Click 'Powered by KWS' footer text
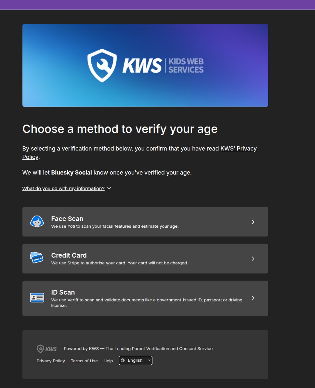Image resolution: width=315 pixels, height=388 pixels. (x=138, y=349)
